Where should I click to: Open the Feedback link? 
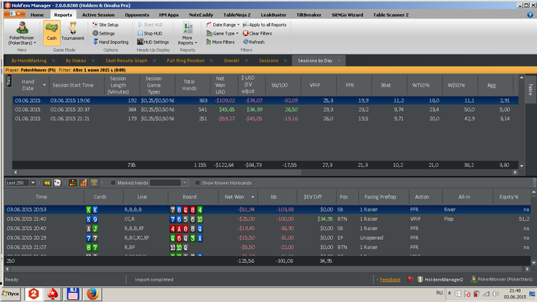click(390, 280)
